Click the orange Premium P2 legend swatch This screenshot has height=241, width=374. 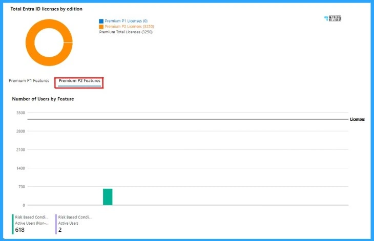tap(101, 27)
